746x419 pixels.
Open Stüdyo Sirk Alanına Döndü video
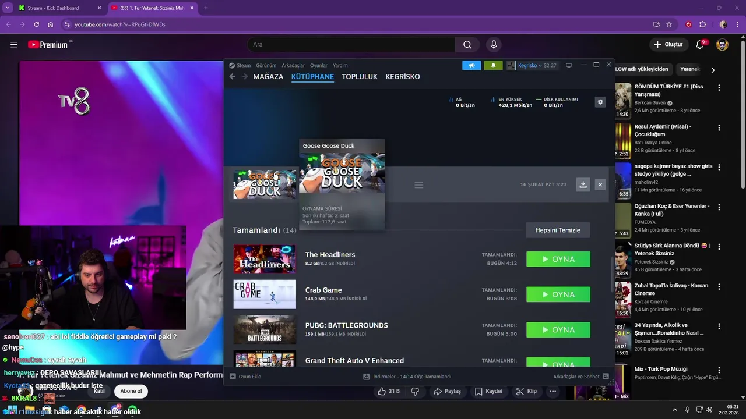673,250
